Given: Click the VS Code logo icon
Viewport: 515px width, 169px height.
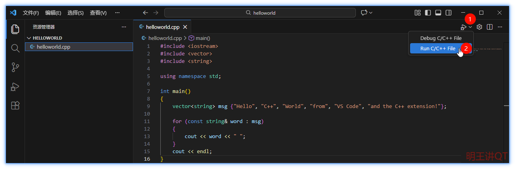Looking at the screenshot, I should point(13,12).
